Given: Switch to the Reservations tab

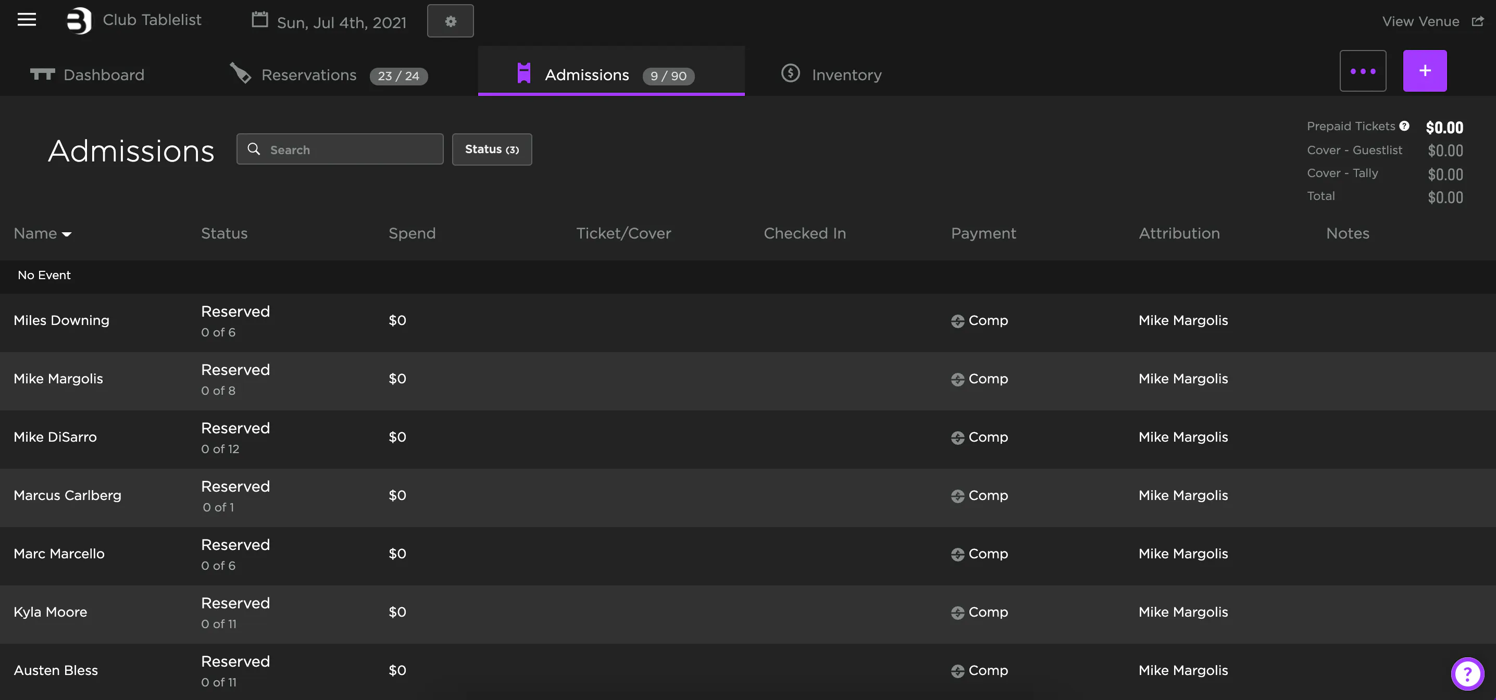Looking at the screenshot, I should coord(308,75).
